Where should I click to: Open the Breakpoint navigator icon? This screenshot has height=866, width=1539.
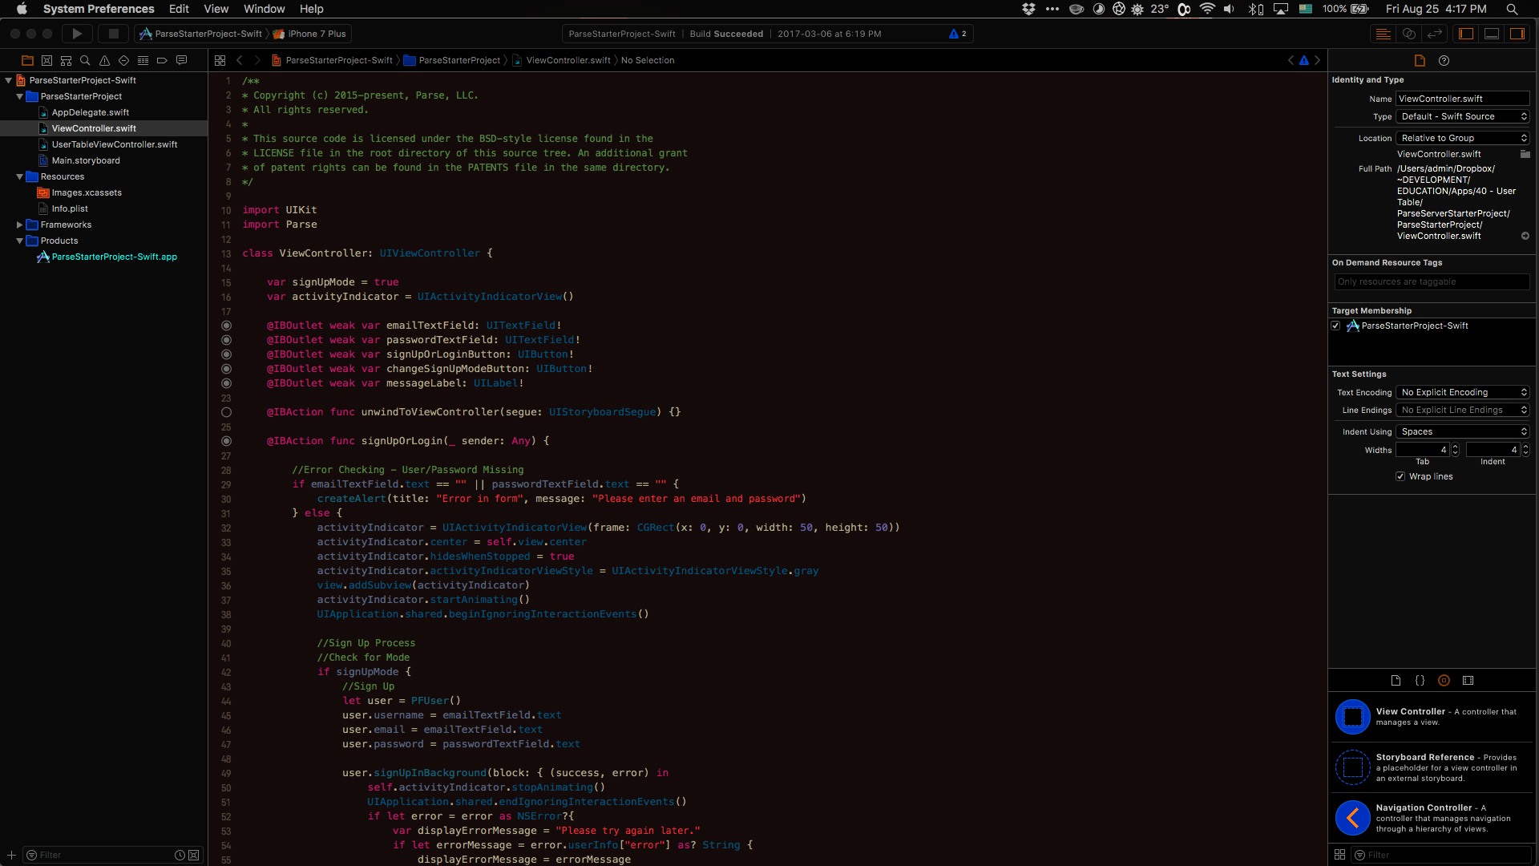click(162, 60)
